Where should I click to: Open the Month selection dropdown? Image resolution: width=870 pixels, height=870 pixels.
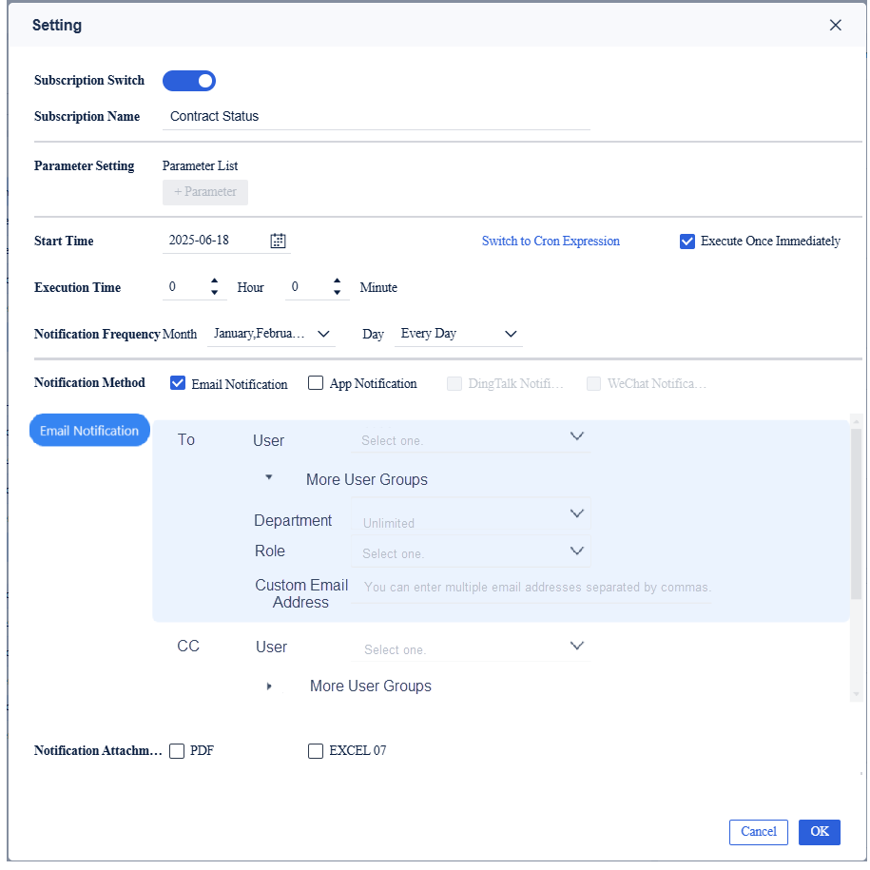(271, 334)
